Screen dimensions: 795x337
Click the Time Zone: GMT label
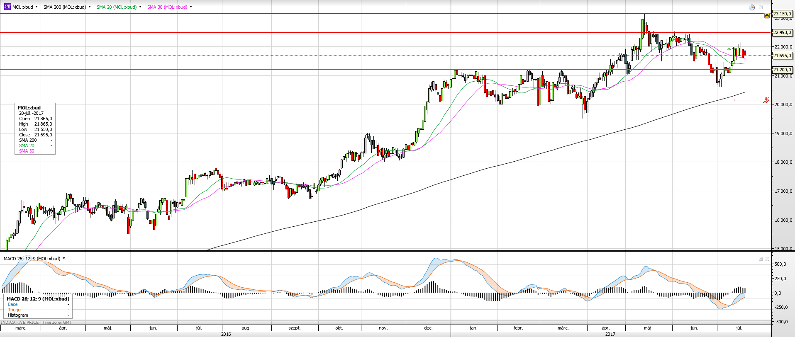(57, 322)
